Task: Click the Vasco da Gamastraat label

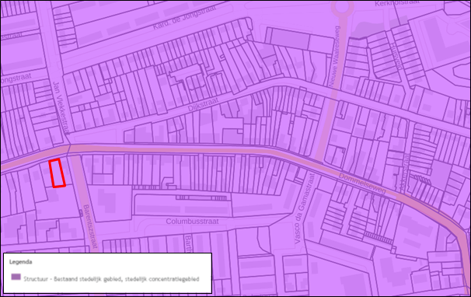Action: coord(305,208)
